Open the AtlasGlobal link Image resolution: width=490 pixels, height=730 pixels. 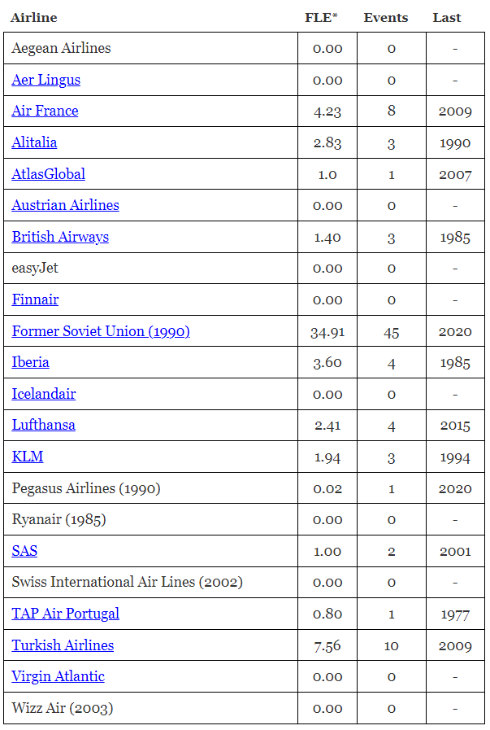click(x=48, y=174)
